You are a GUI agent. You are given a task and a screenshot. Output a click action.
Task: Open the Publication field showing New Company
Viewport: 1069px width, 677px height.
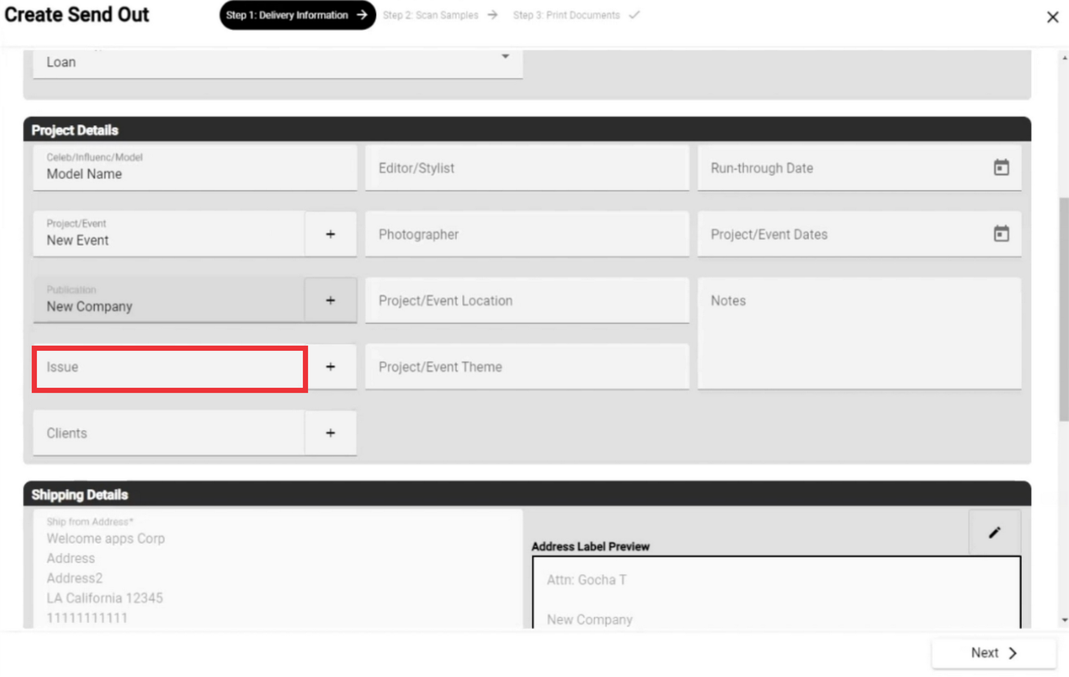click(x=169, y=301)
